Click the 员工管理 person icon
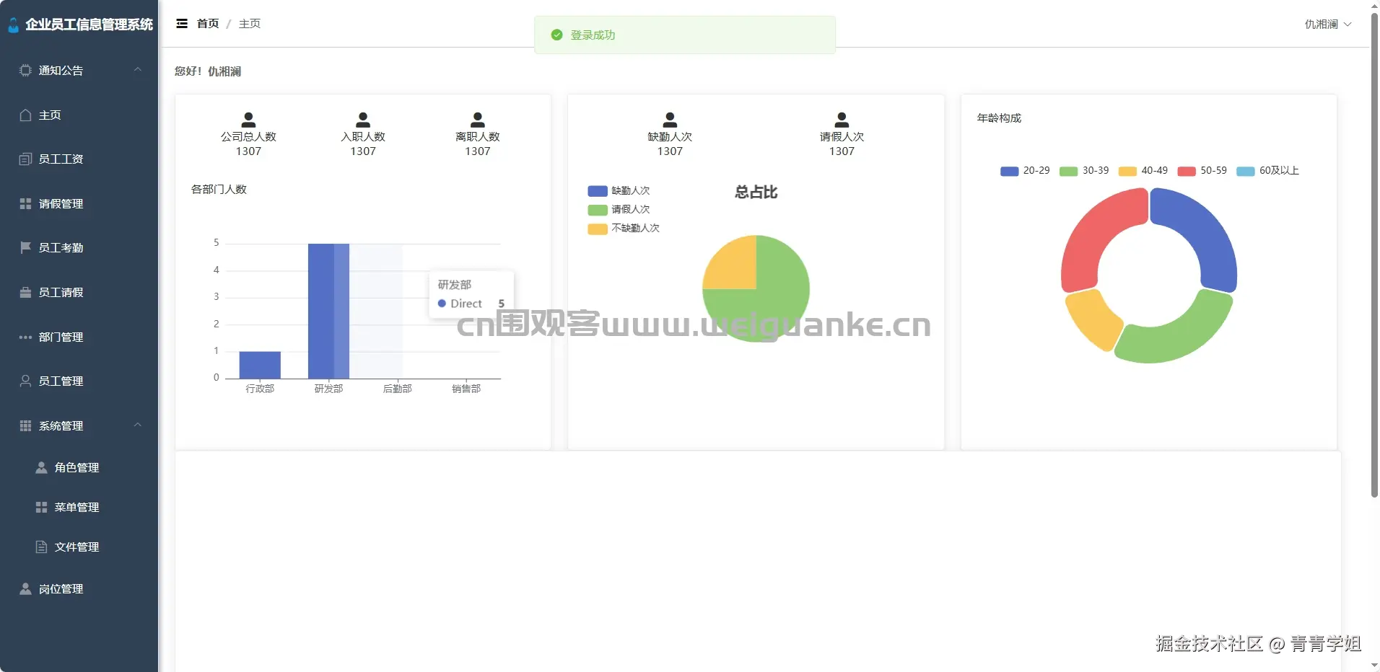1380x672 pixels. coord(25,381)
